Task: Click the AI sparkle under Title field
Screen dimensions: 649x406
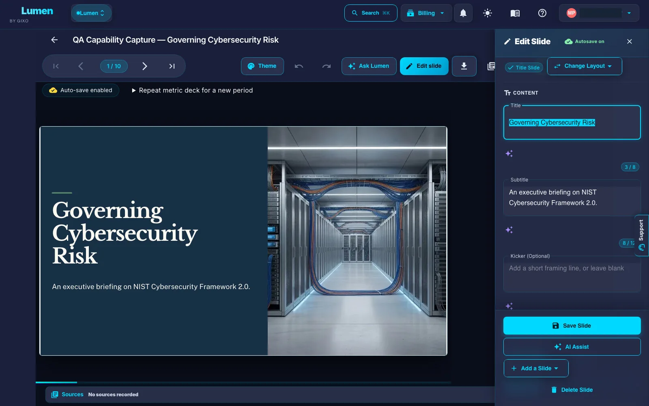Action: click(509, 153)
